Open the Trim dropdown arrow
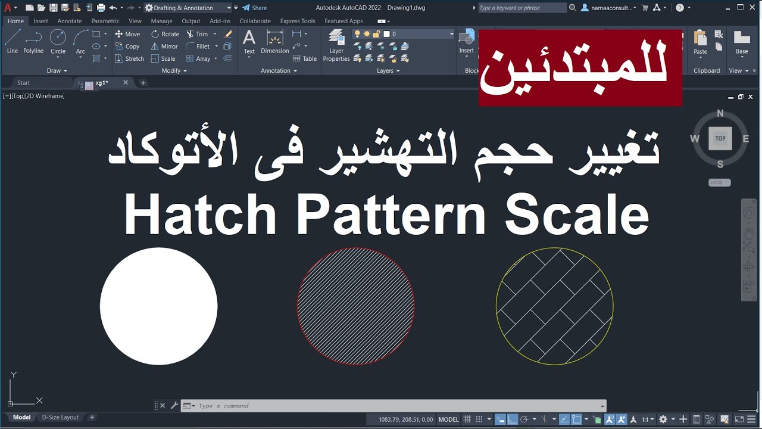This screenshot has width=762, height=429. point(215,34)
